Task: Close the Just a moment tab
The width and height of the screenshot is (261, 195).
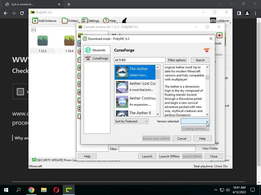Action: point(59,4)
